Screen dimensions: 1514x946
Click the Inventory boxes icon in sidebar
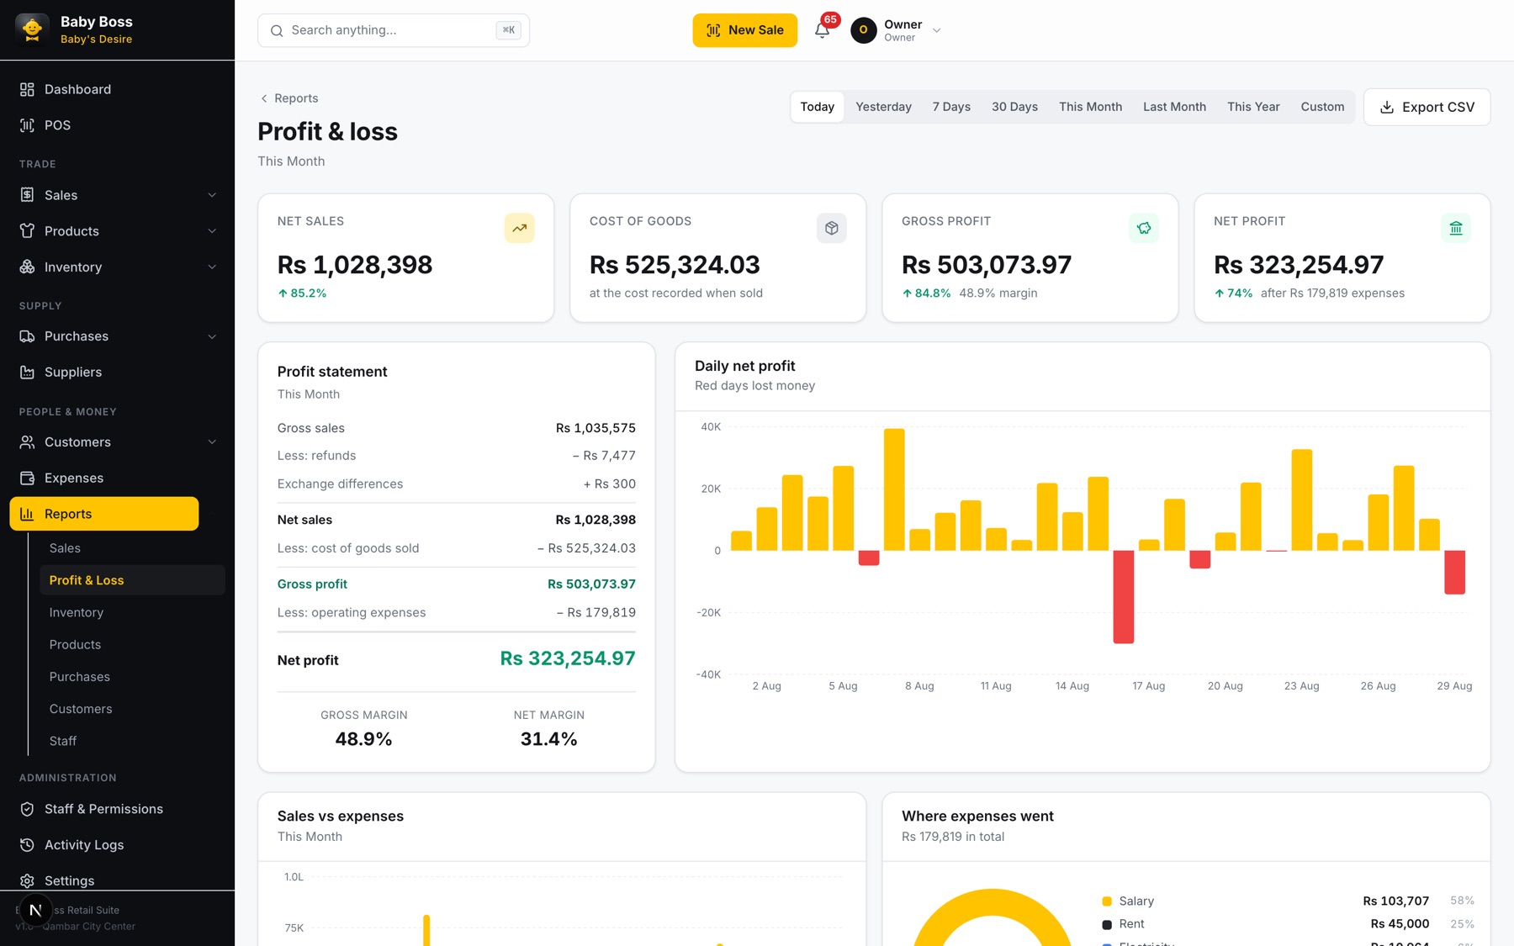pos(27,267)
